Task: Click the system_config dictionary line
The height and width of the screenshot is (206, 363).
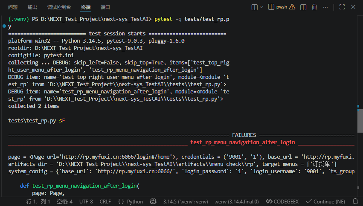Action: coord(181,171)
